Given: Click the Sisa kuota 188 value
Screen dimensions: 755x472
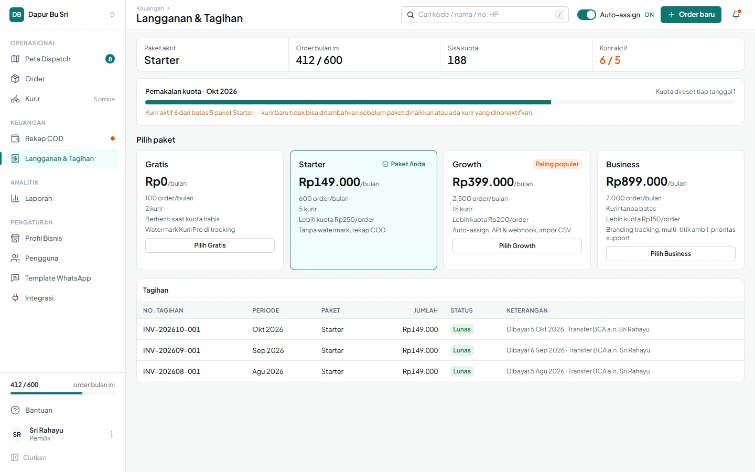Looking at the screenshot, I should point(457,60).
